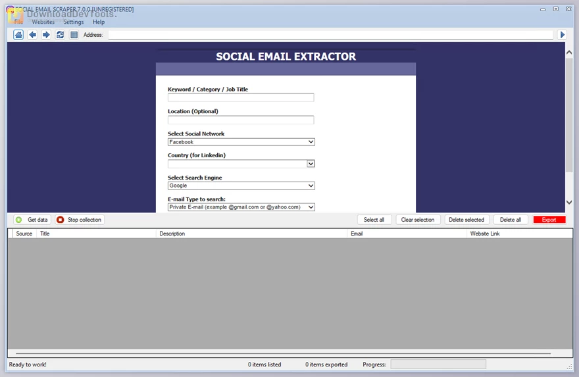Start collection with the Get data button
Viewport: 579px width, 377px height.
[32, 220]
